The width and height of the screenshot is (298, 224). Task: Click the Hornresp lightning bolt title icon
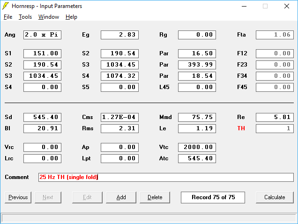click(x=6, y=6)
